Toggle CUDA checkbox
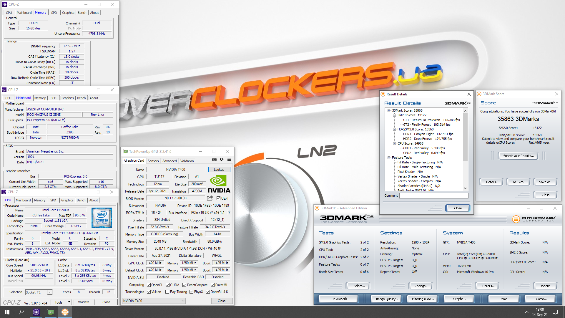The image size is (565, 318). tap(167, 285)
